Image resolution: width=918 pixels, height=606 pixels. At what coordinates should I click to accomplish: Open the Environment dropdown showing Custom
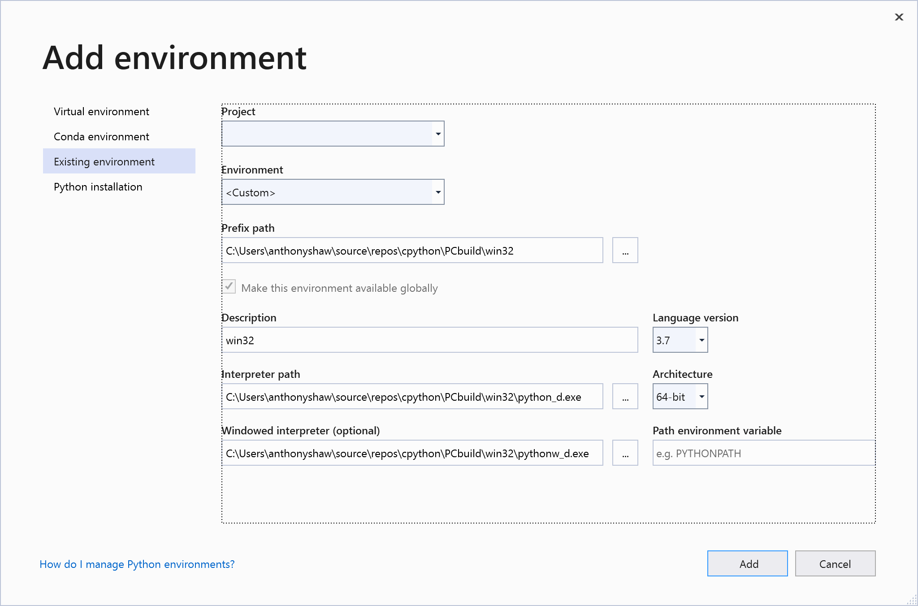(437, 192)
